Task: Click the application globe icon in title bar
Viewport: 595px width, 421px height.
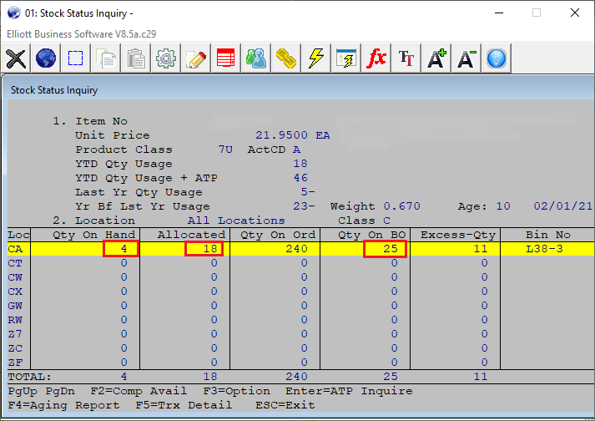Action: coord(13,13)
